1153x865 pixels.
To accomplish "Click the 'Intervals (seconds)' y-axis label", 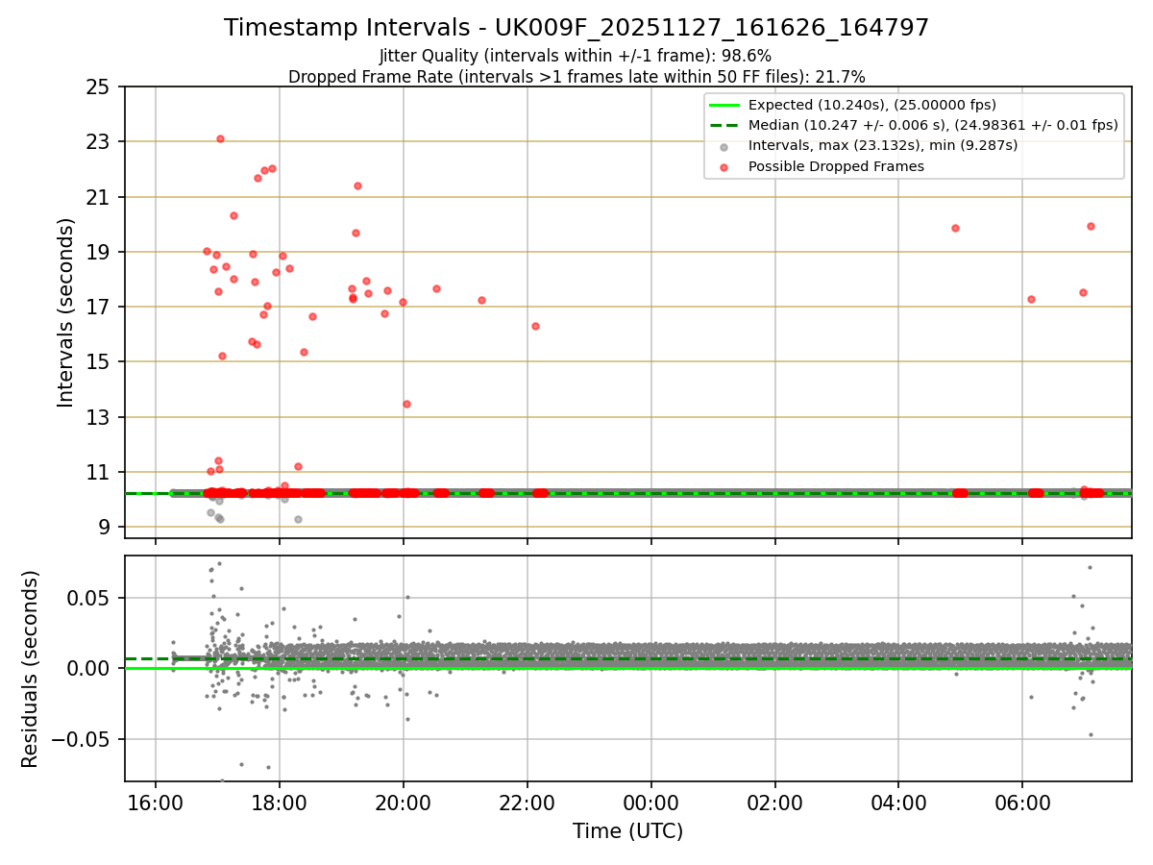I will [x=65, y=312].
